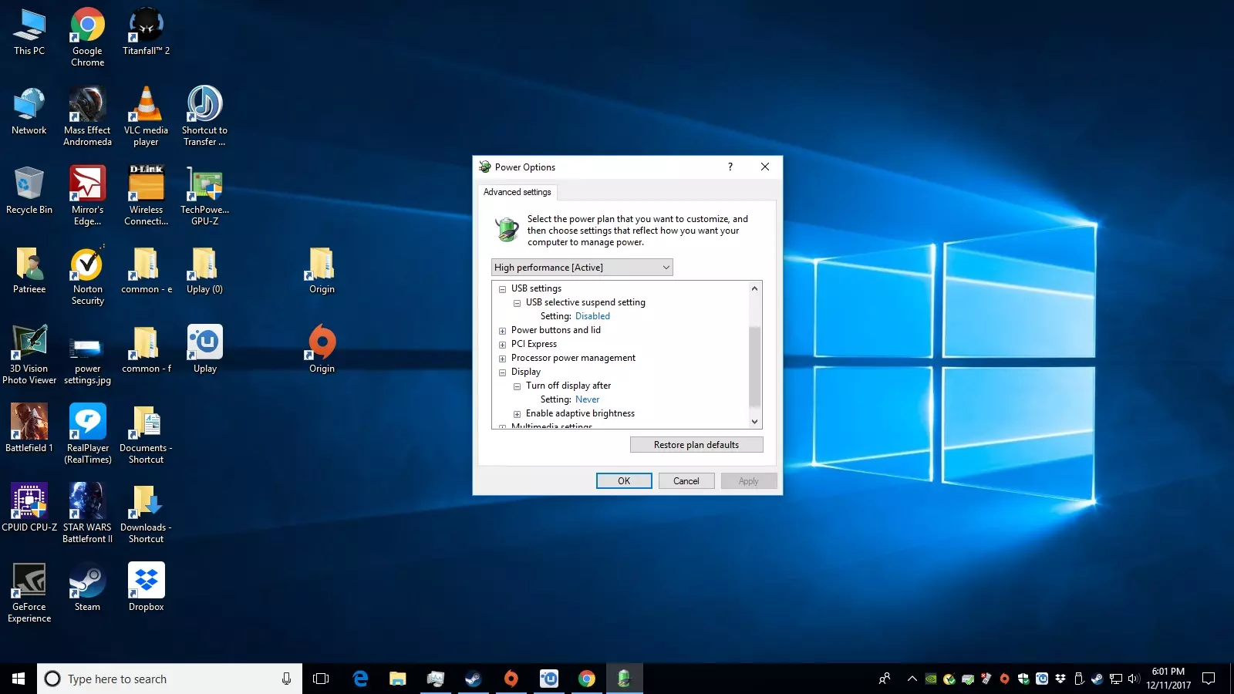Open Google Chrome from the taskbar
1234x694 pixels.
pos(587,679)
